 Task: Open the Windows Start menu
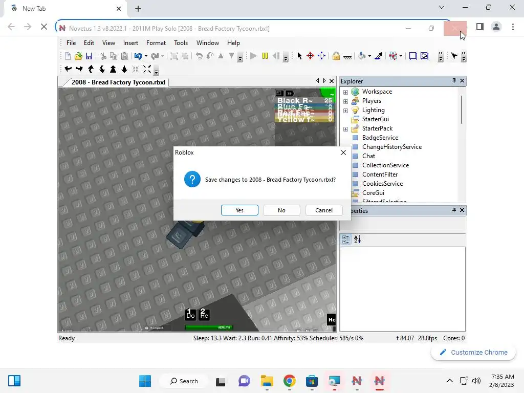click(x=145, y=381)
